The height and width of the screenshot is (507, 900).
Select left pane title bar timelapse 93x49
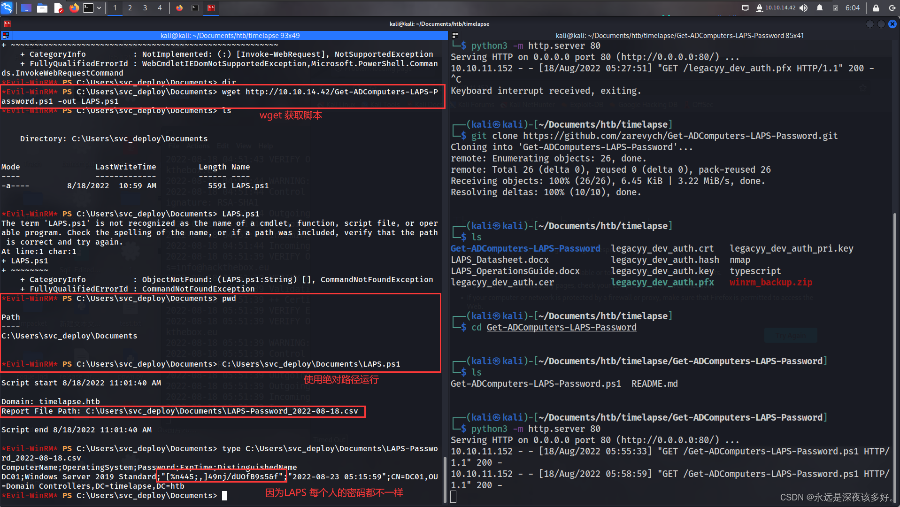coord(230,35)
